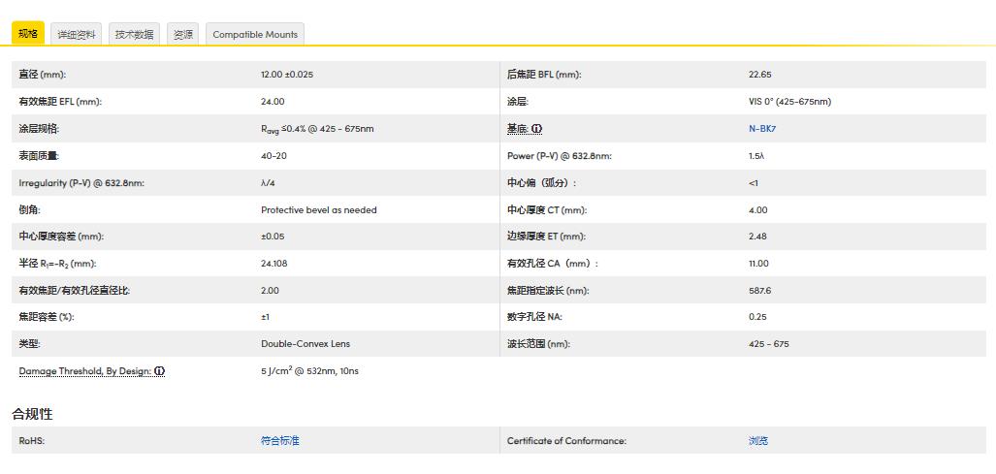Click the 符合标准 RoHS link

click(280, 441)
